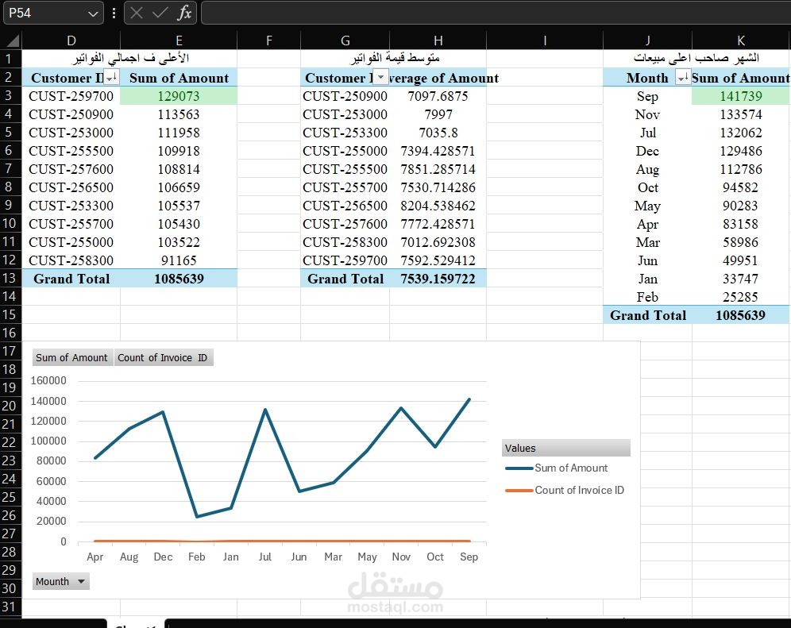Viewport: 791px width, 628px height.
Task: Click the Jul label on chart axis
Action: pyautogui.click(x=264, y=557)
